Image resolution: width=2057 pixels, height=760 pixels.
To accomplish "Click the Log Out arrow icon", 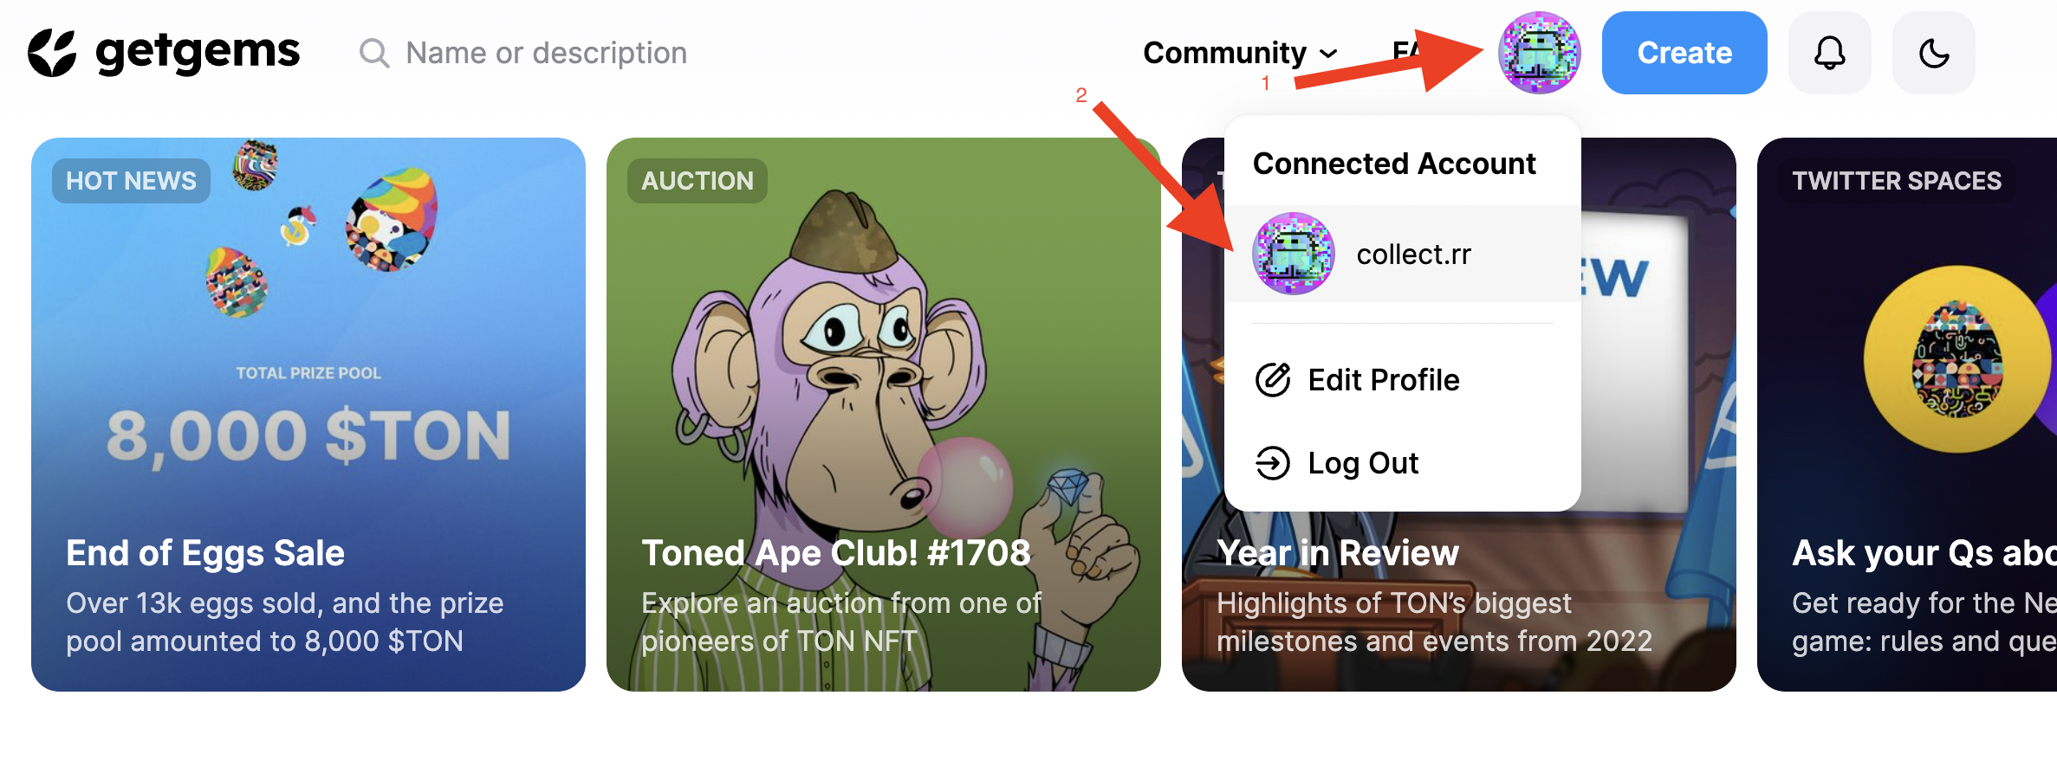I will [x=1273, y=463].
